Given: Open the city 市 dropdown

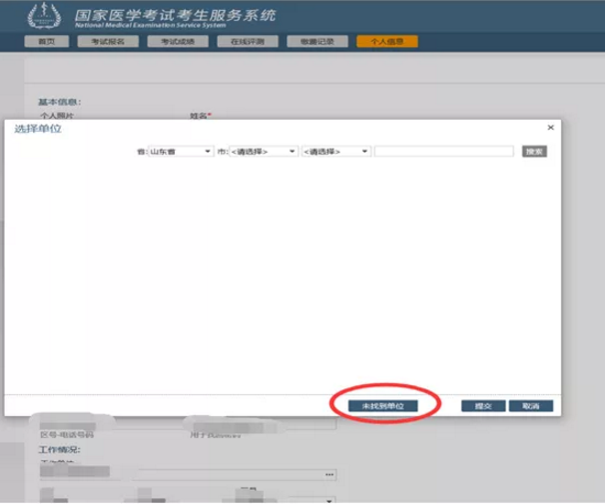Looking at the screenshot, I should click(x=264, y=152).
